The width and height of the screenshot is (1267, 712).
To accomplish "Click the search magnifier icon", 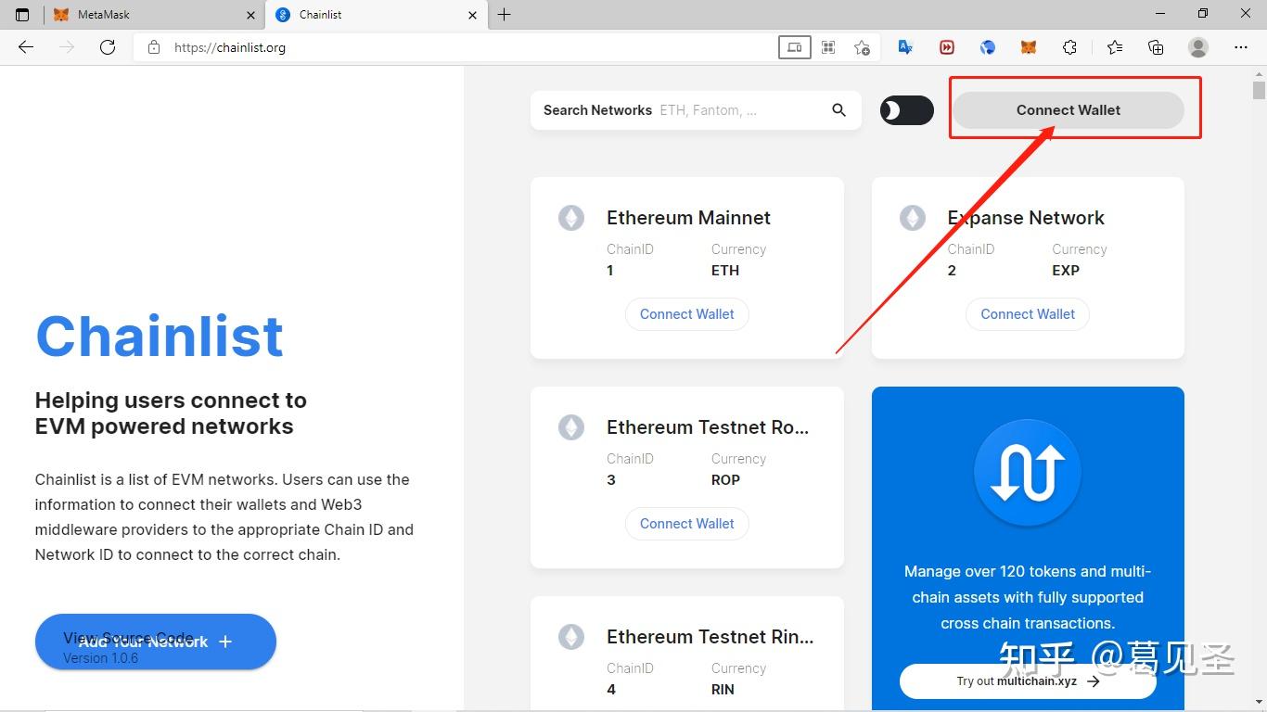I will coord(838,109).
